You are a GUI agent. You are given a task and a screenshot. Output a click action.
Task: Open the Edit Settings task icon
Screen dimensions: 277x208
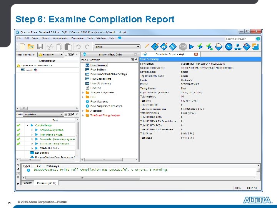point(32,153)
